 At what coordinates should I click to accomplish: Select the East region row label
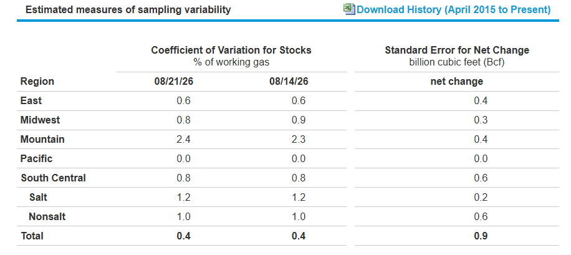31,100
